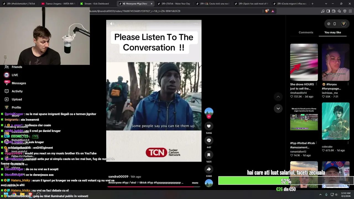
Task: Open the sound disc below the share button
Action: [209, 183]
